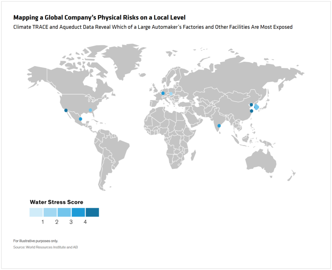Click the lightest blue legend swatch
The height and width of the screenshot is (270, 332).
(36, 212)
